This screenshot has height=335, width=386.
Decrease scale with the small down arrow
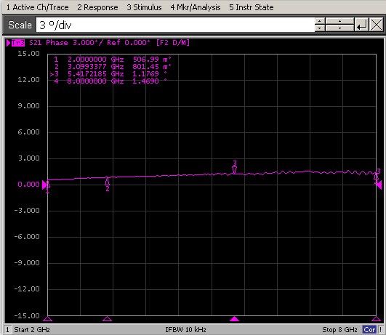[320, 28]
